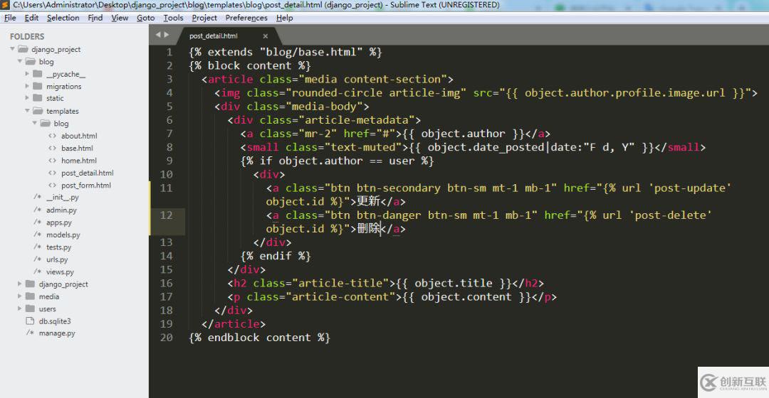
Task: Click the FOLDERS sidebar heading
Action: pos(27,37)
